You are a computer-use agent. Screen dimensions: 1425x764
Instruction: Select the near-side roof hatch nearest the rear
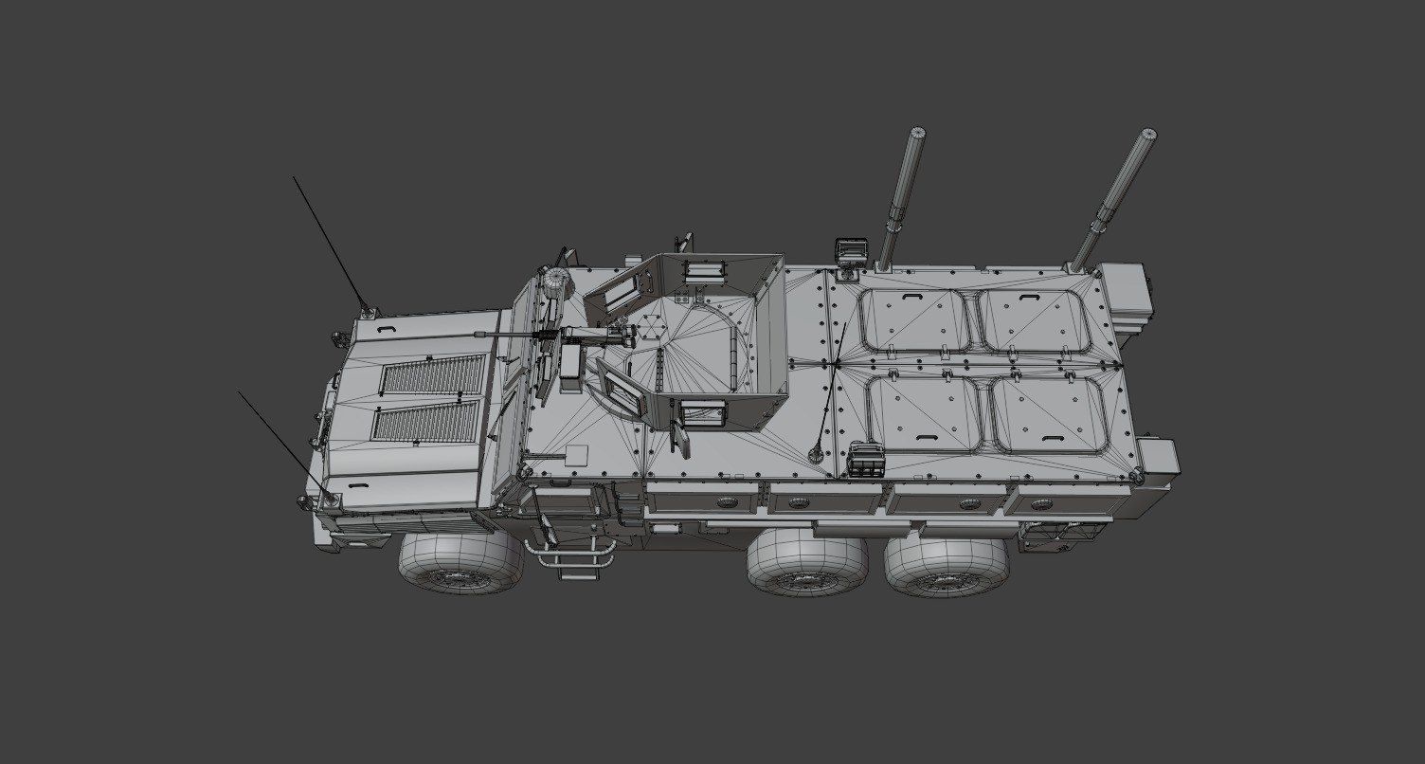point(1049,415)
